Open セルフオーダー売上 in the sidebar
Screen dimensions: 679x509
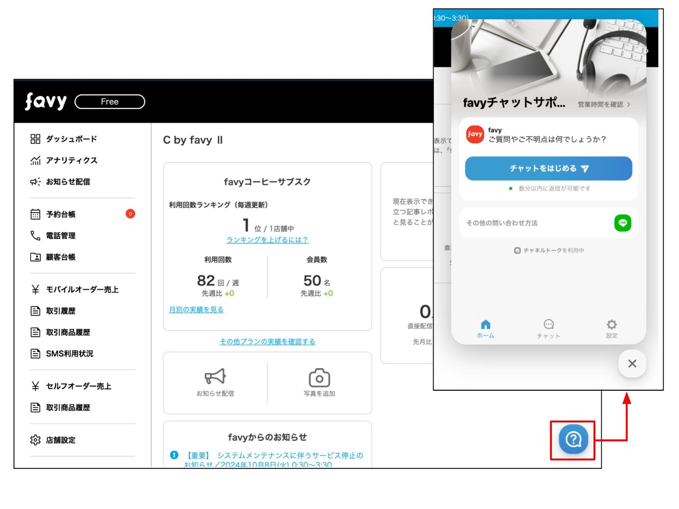pyautogui.click(x=79, y=386)
